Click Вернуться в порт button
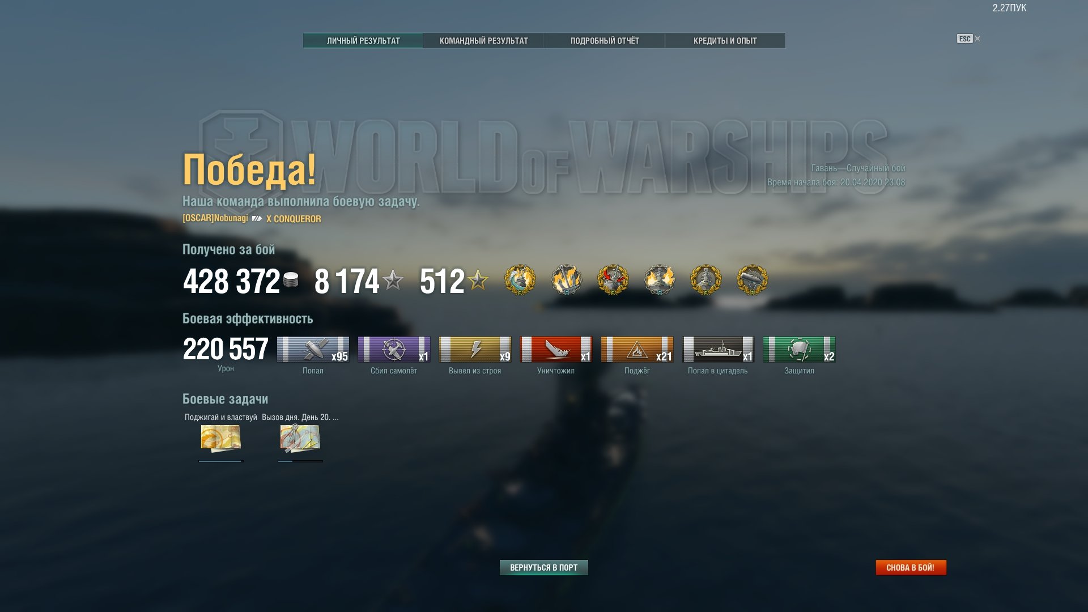This screenshot has width=1088, height=612. tap(544, 567)
